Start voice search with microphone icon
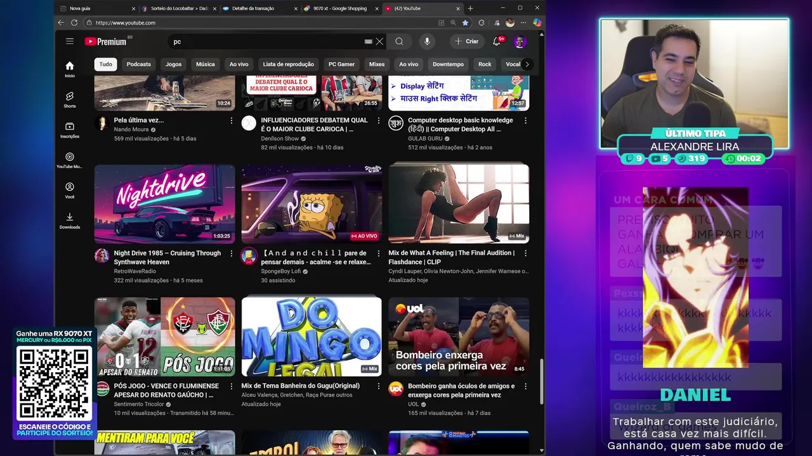812x456 pixels. coord(427,41)
